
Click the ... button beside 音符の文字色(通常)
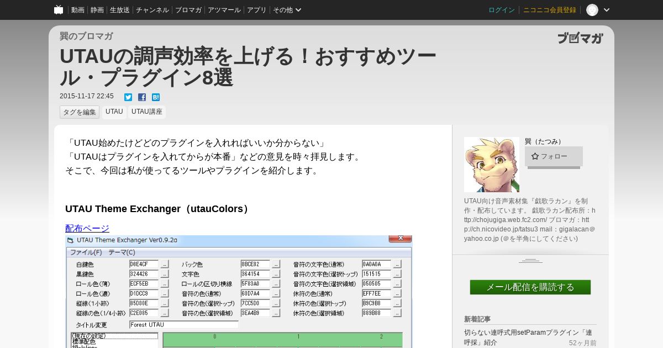[397, 265]
